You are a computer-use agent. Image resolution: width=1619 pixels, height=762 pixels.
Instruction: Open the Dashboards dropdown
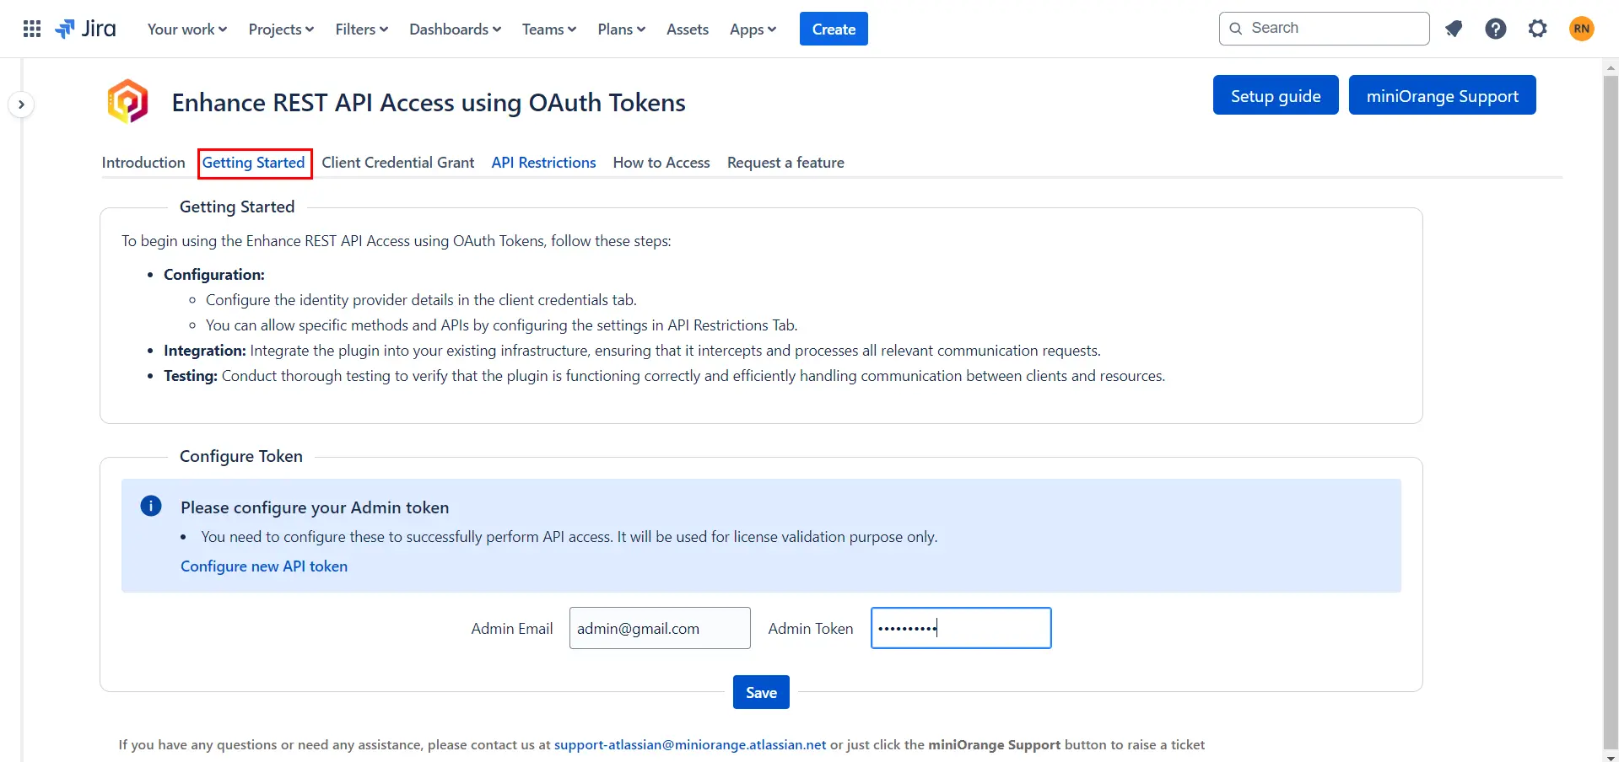(x=456, y=29)
